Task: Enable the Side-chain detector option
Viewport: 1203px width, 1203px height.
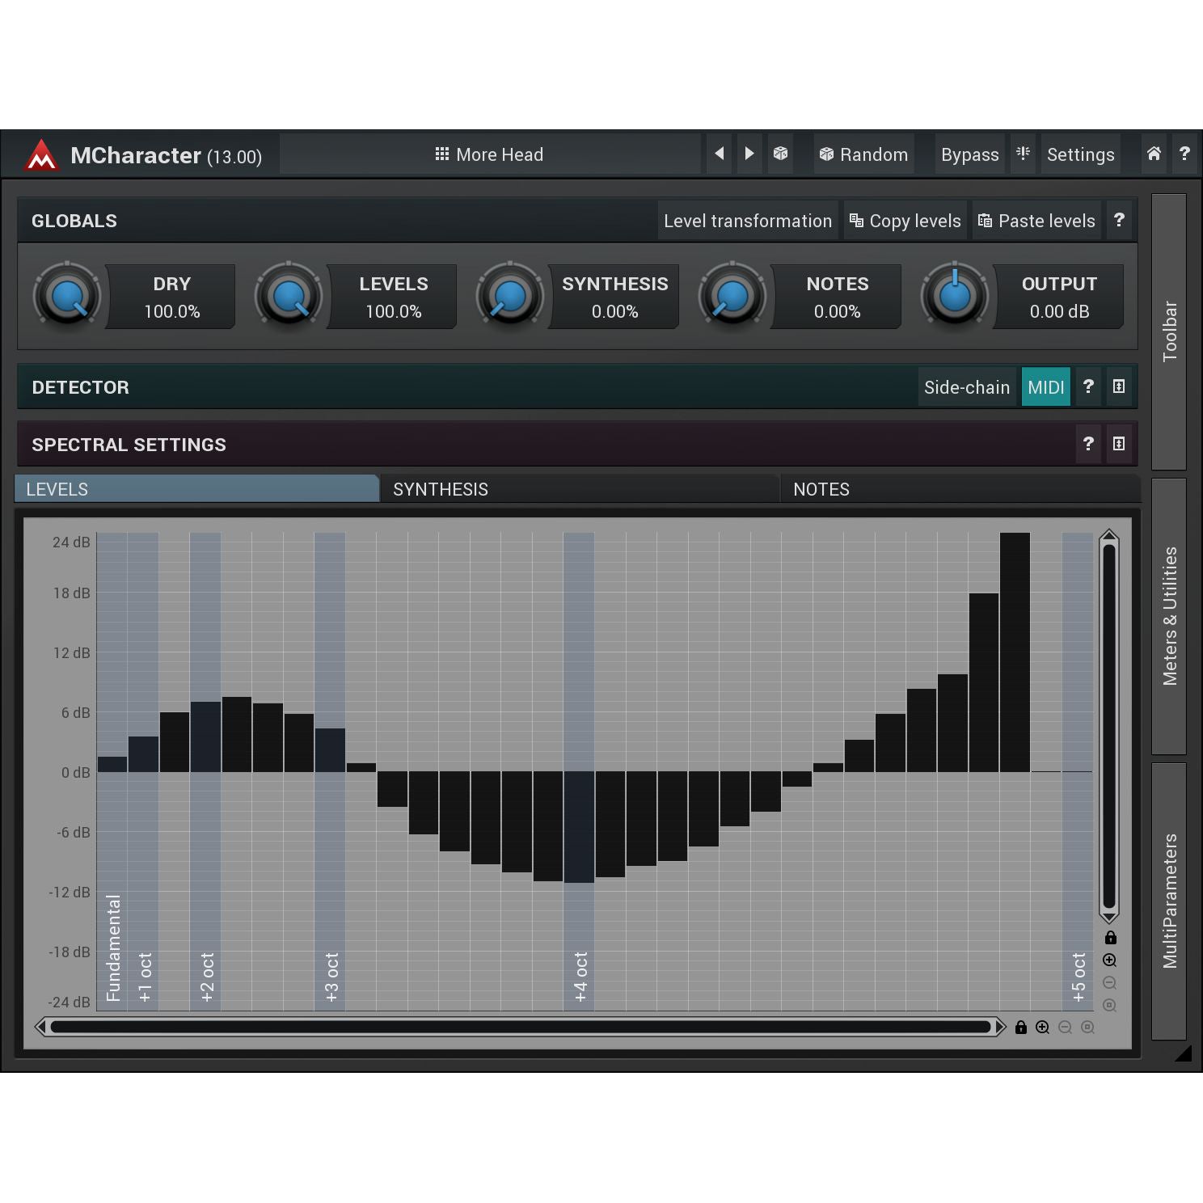Action: [x=966, y=387]
